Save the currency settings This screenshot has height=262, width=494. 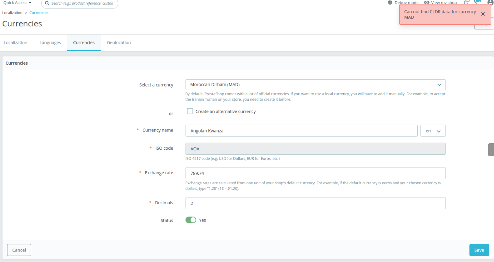tap(479, 250)
